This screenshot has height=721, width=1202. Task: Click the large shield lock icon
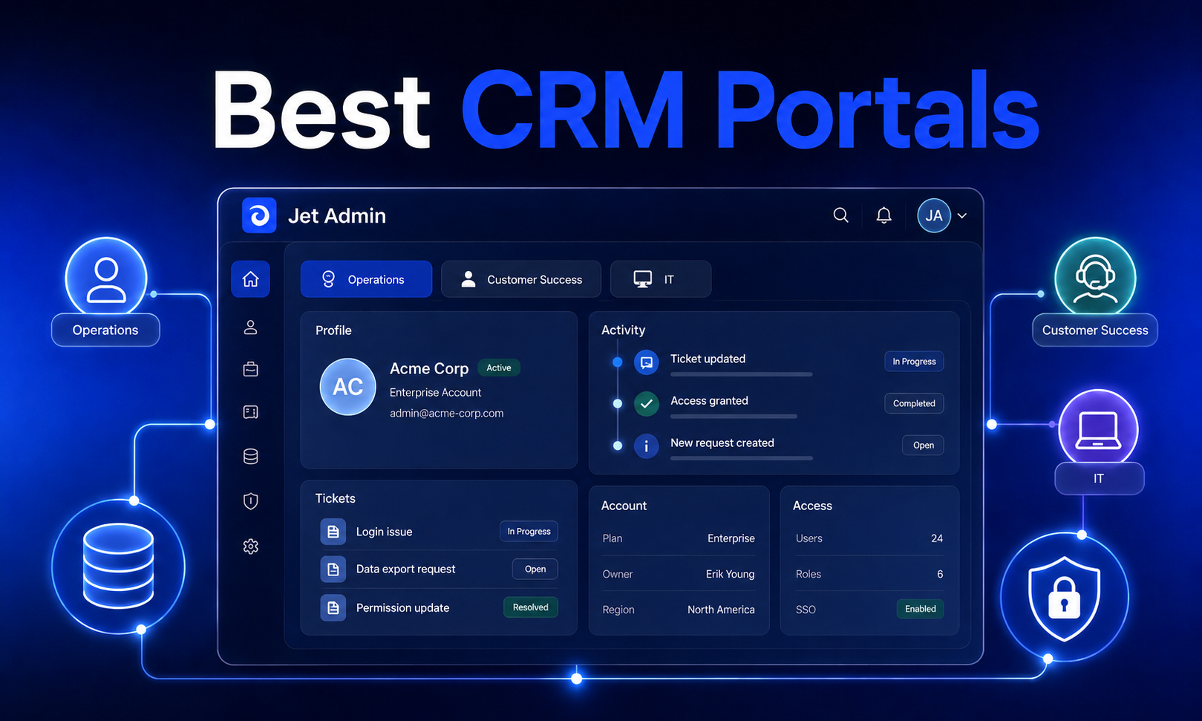click(1065, 597)
